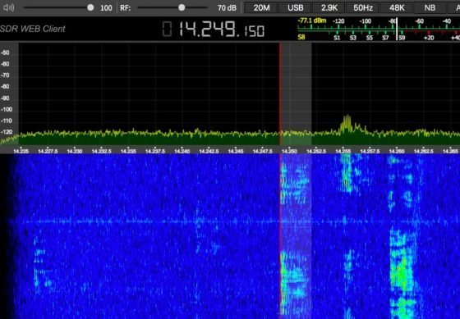Open the 2.9K filter bandwidth selector
Image resolution: width=460 pixels, height=319 pixels.
(x=329, y=7)
